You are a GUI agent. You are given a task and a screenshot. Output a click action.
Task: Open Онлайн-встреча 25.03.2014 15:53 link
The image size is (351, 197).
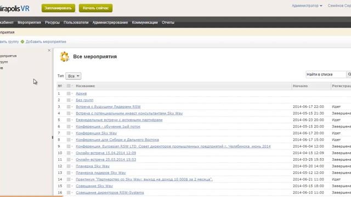pos(106,159)
